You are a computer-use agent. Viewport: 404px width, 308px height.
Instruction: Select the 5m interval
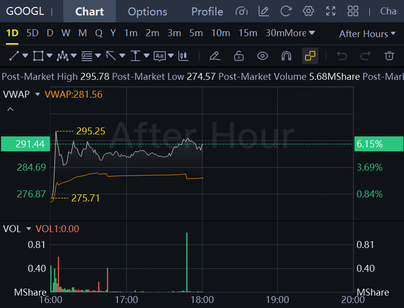(196, 33)
